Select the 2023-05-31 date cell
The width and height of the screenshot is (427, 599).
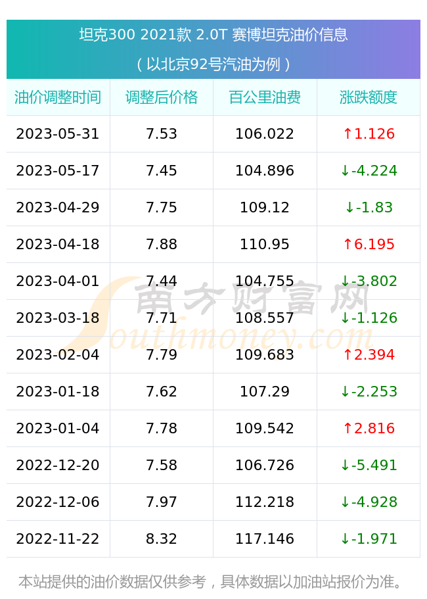[58, 134]
